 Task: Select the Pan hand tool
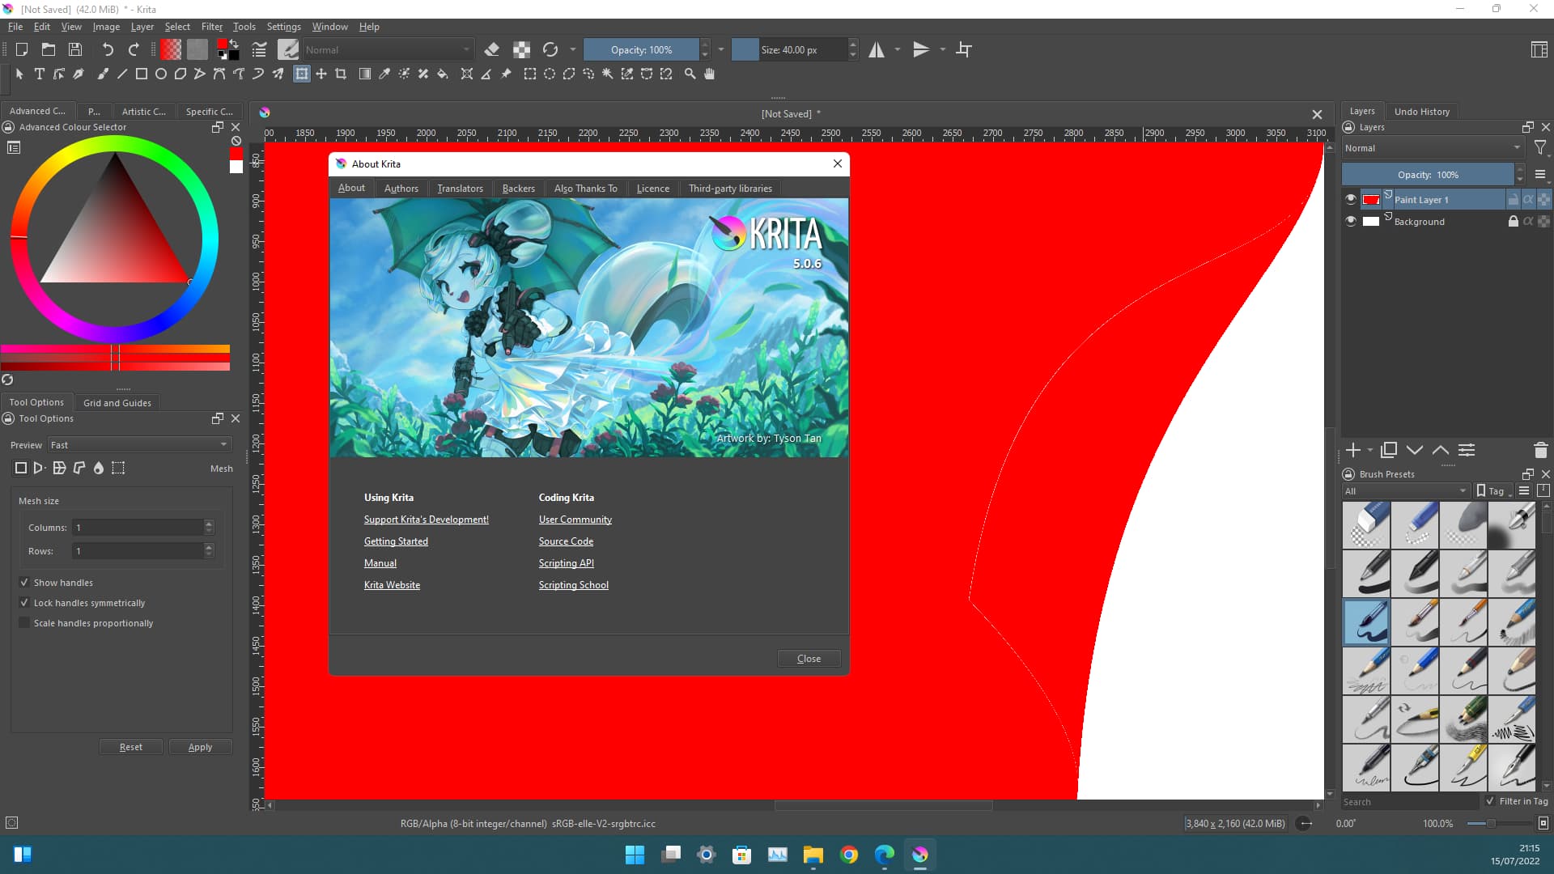click(x=710, y=74)
